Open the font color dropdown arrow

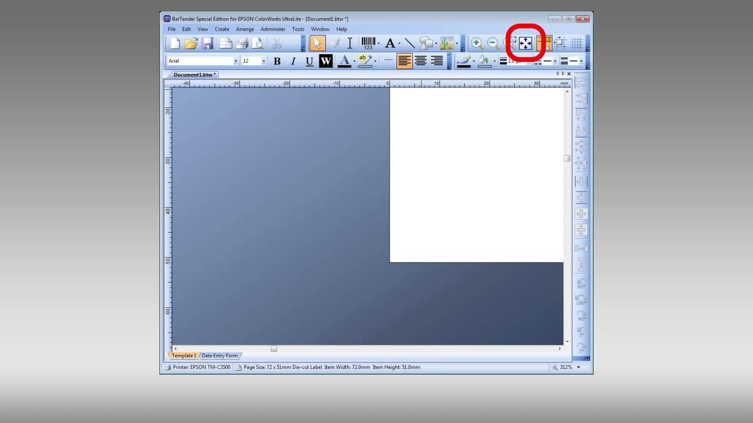pyautogui.click(x=354, y=61)
